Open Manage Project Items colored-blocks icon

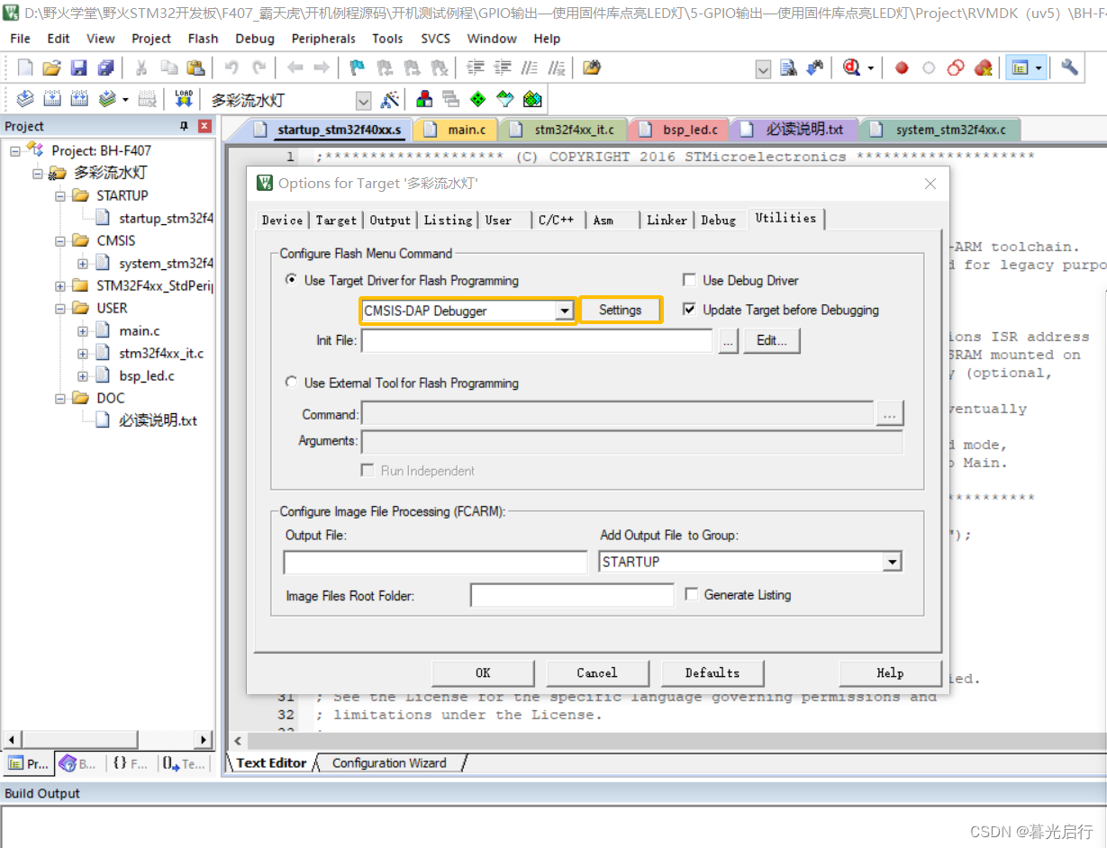[x=423, y=99]
